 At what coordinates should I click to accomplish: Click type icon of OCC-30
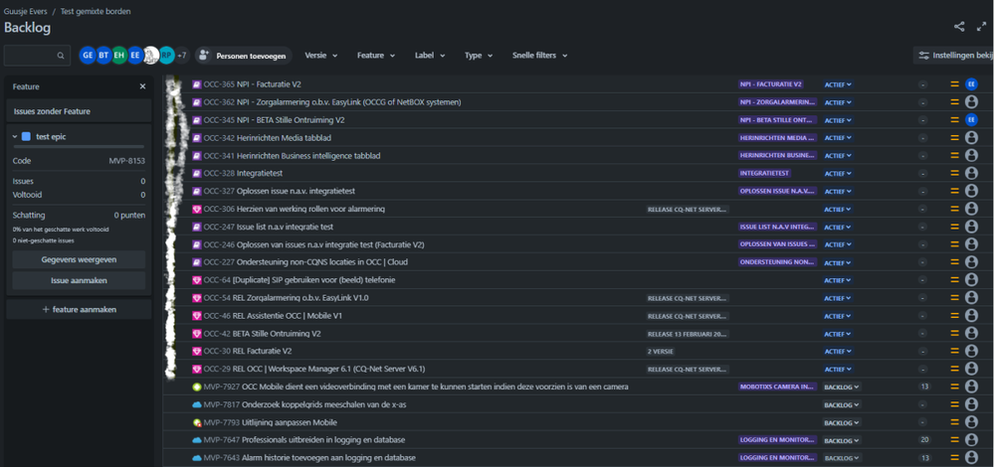[197, 351]
